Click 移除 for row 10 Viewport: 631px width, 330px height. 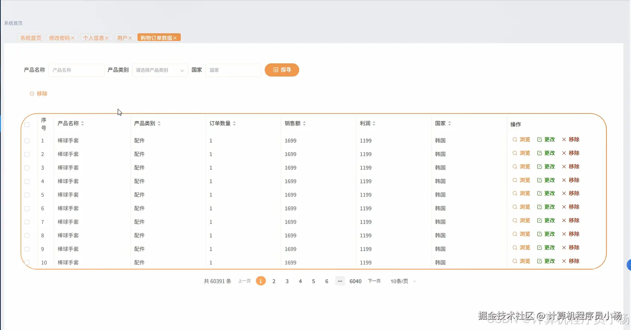tap(570, 261)
